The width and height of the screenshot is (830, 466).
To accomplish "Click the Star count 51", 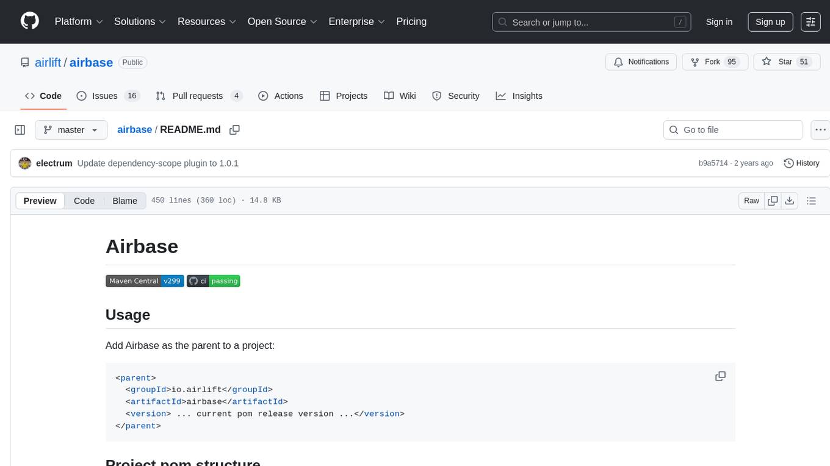I will click(804, 62).
